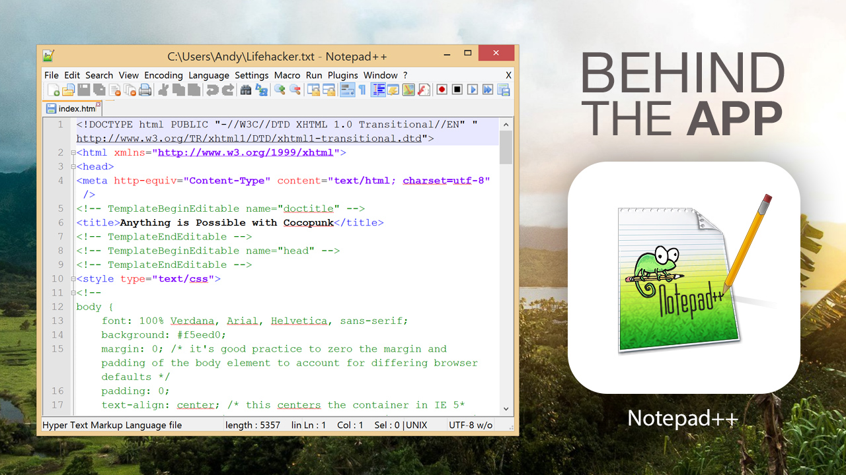Zoom out using the magnifier minus icon

point(295,90)
